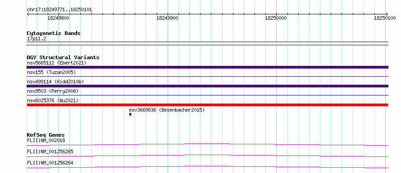Click the thin blue line of nsv9503

click(207, 95)
